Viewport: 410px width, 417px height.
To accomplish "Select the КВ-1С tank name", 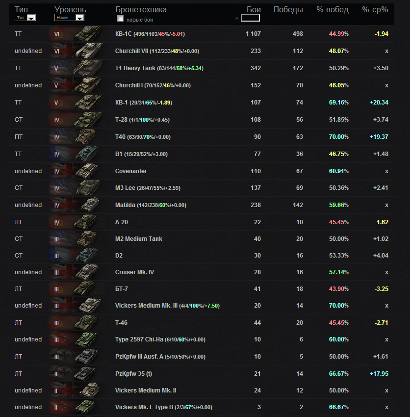I will (124, 34).
